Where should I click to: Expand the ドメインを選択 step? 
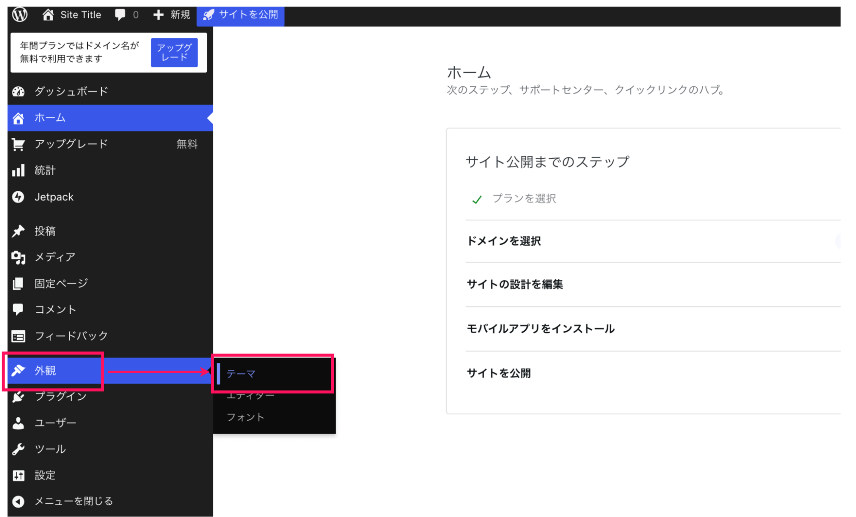point(504,241)
